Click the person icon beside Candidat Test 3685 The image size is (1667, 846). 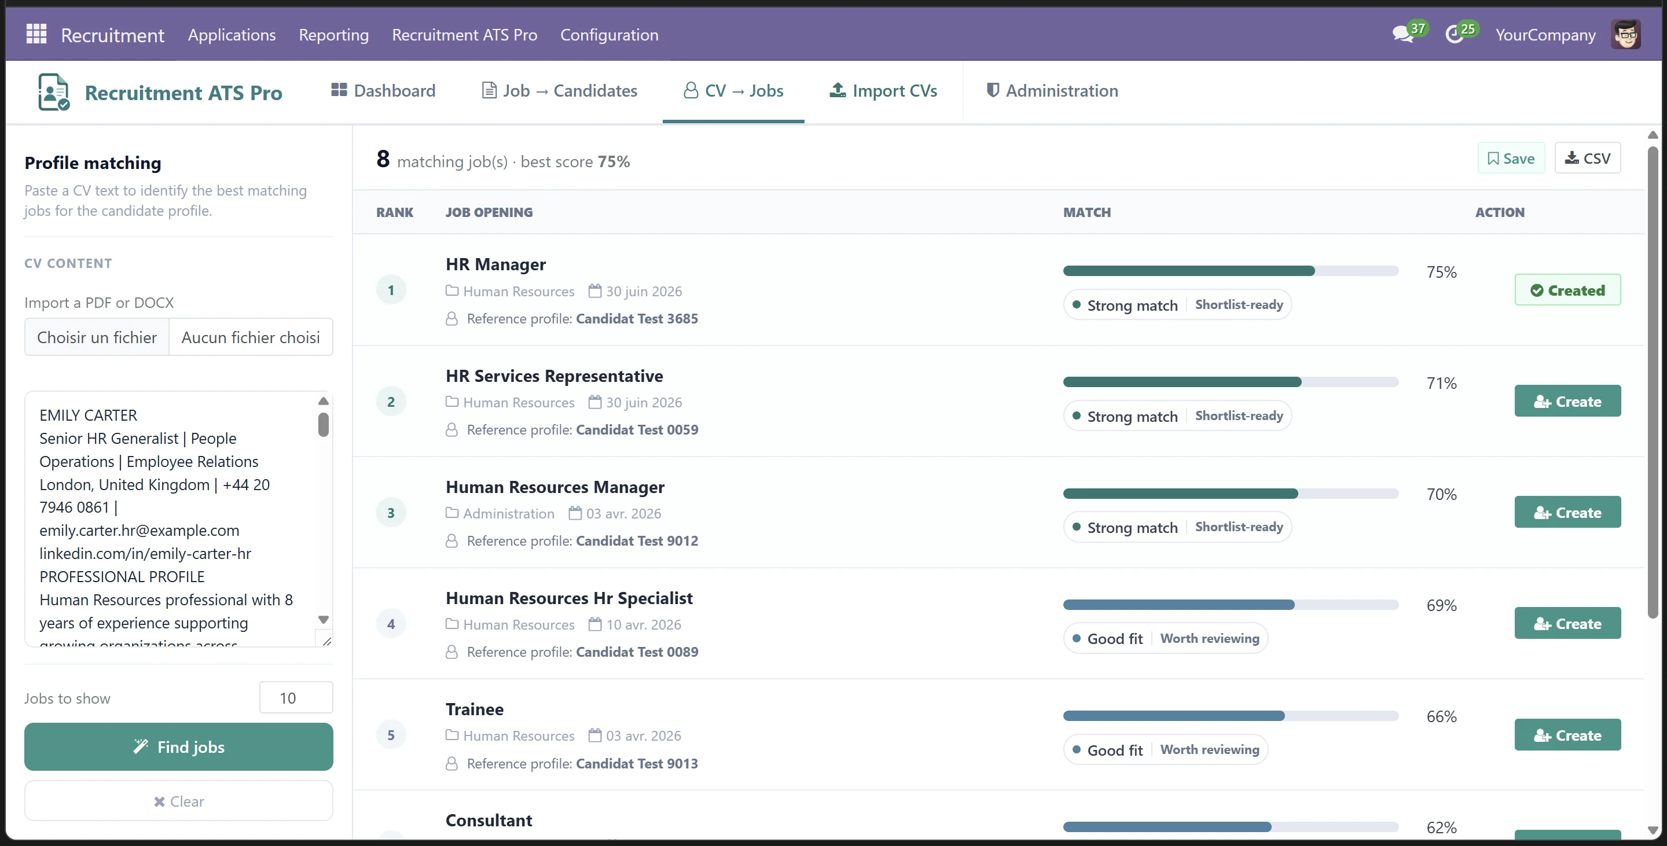(451, 319)
